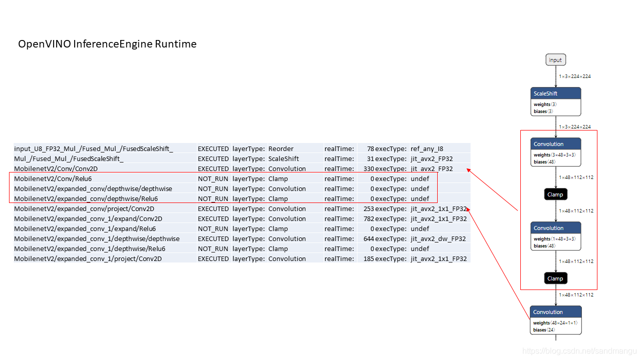Click the ScaleShift biases (3) entry
Viewport: 641px width, 360px height.
click(543, 111)
